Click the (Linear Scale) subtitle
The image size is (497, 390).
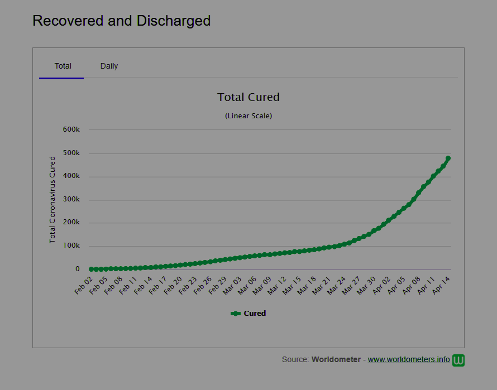[x=248, y=116]
